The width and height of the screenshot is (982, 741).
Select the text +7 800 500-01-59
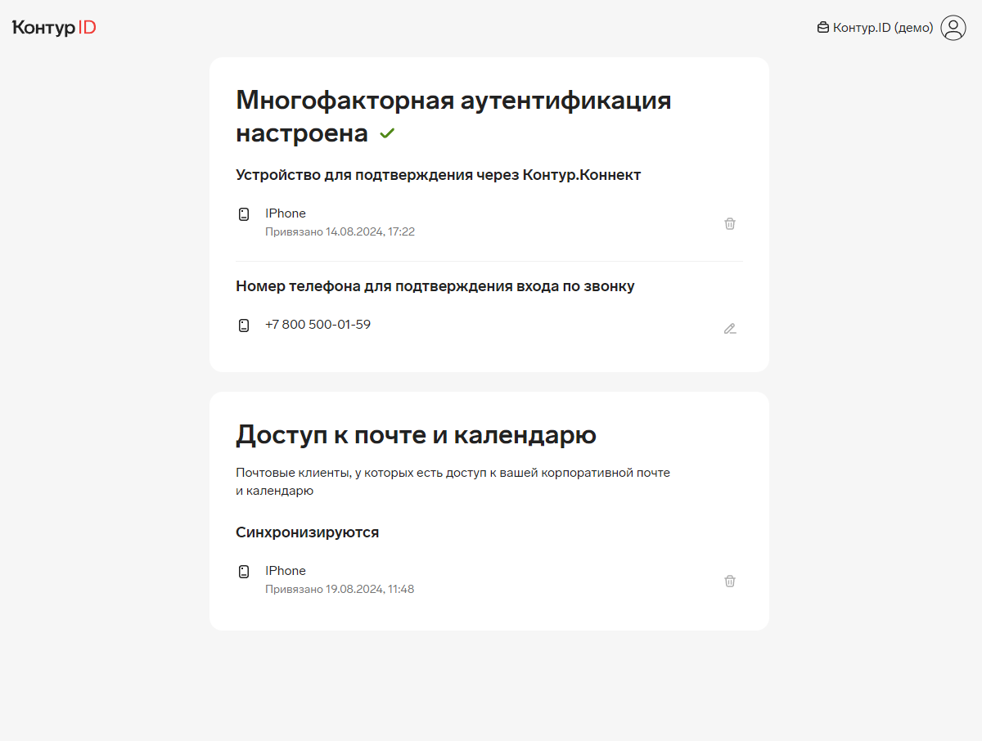(318, 325)
